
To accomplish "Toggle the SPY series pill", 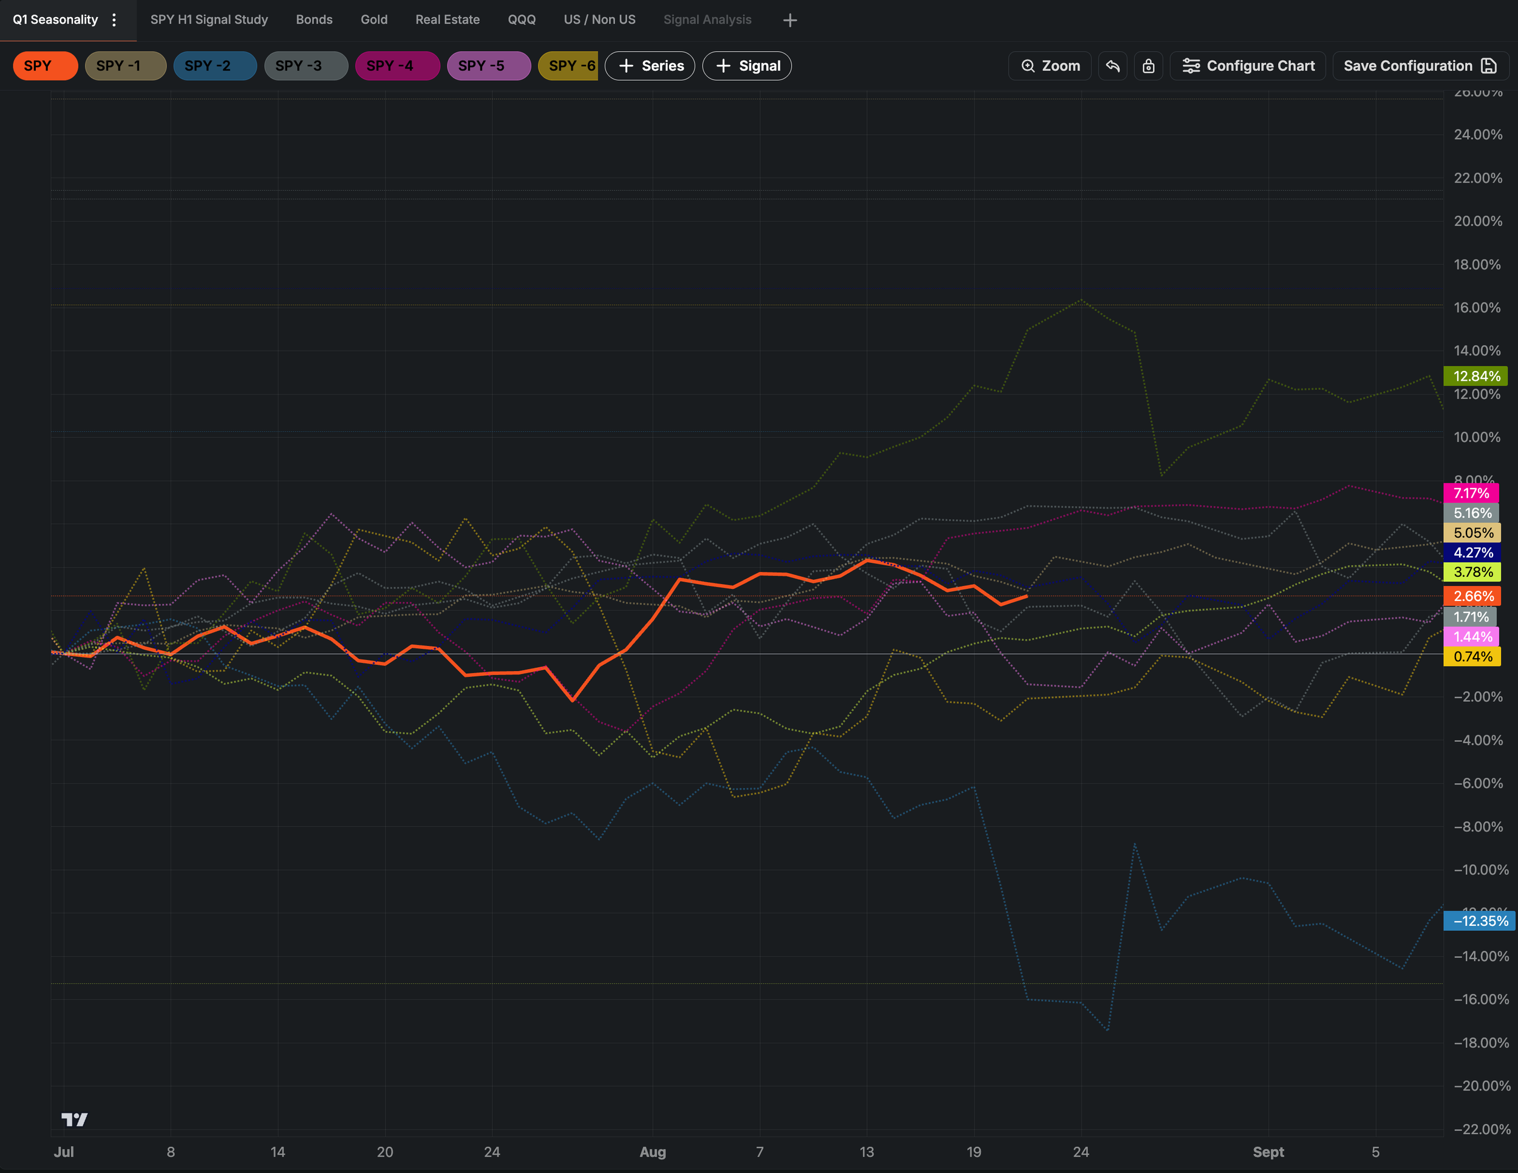I will pos(45,66).
